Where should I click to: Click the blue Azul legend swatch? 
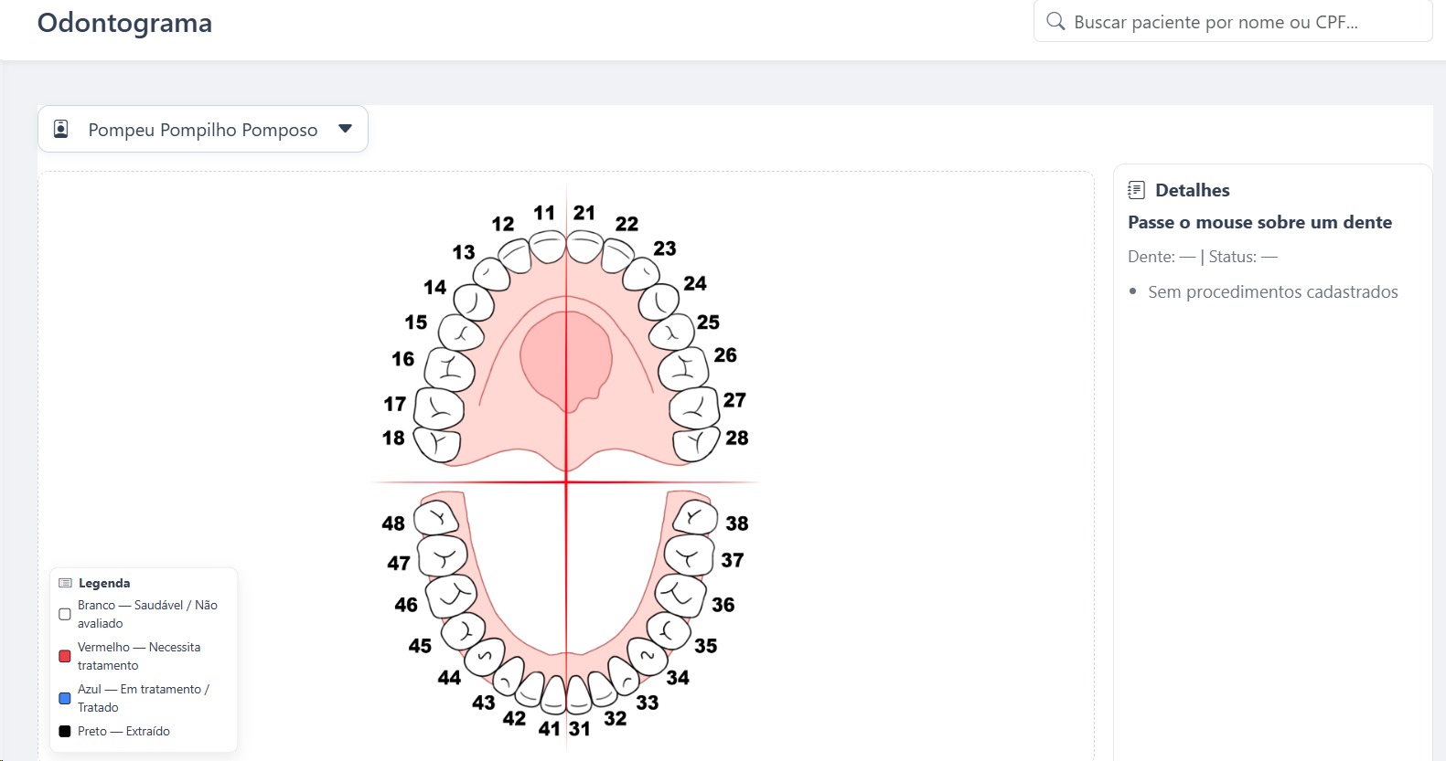[x=65, y=698]
